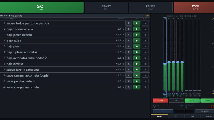Image resolution: width=214 pixels, height=120 pixels.
Task: Play the suben farol y campana cue
Action: (137, 70)
